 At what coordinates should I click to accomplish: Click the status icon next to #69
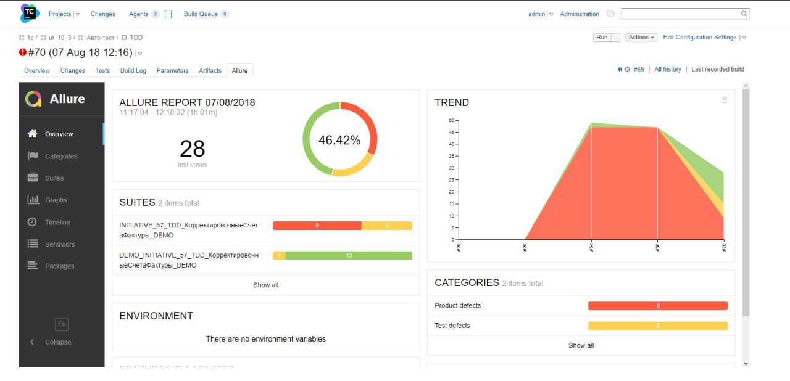(628, 70)
